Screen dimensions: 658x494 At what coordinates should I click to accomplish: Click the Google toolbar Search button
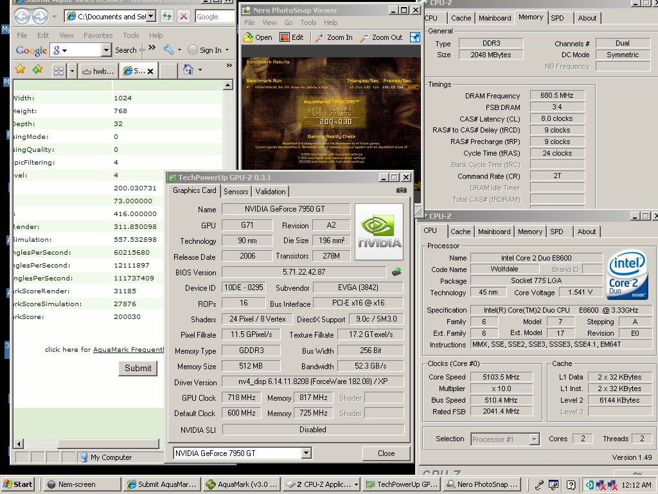[x=125, y=50]
